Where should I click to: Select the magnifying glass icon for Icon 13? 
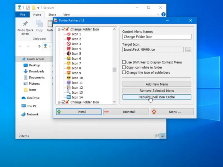coord(69,92)
